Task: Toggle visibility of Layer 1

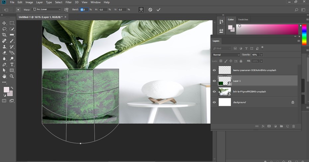Action: coord(214,81)
